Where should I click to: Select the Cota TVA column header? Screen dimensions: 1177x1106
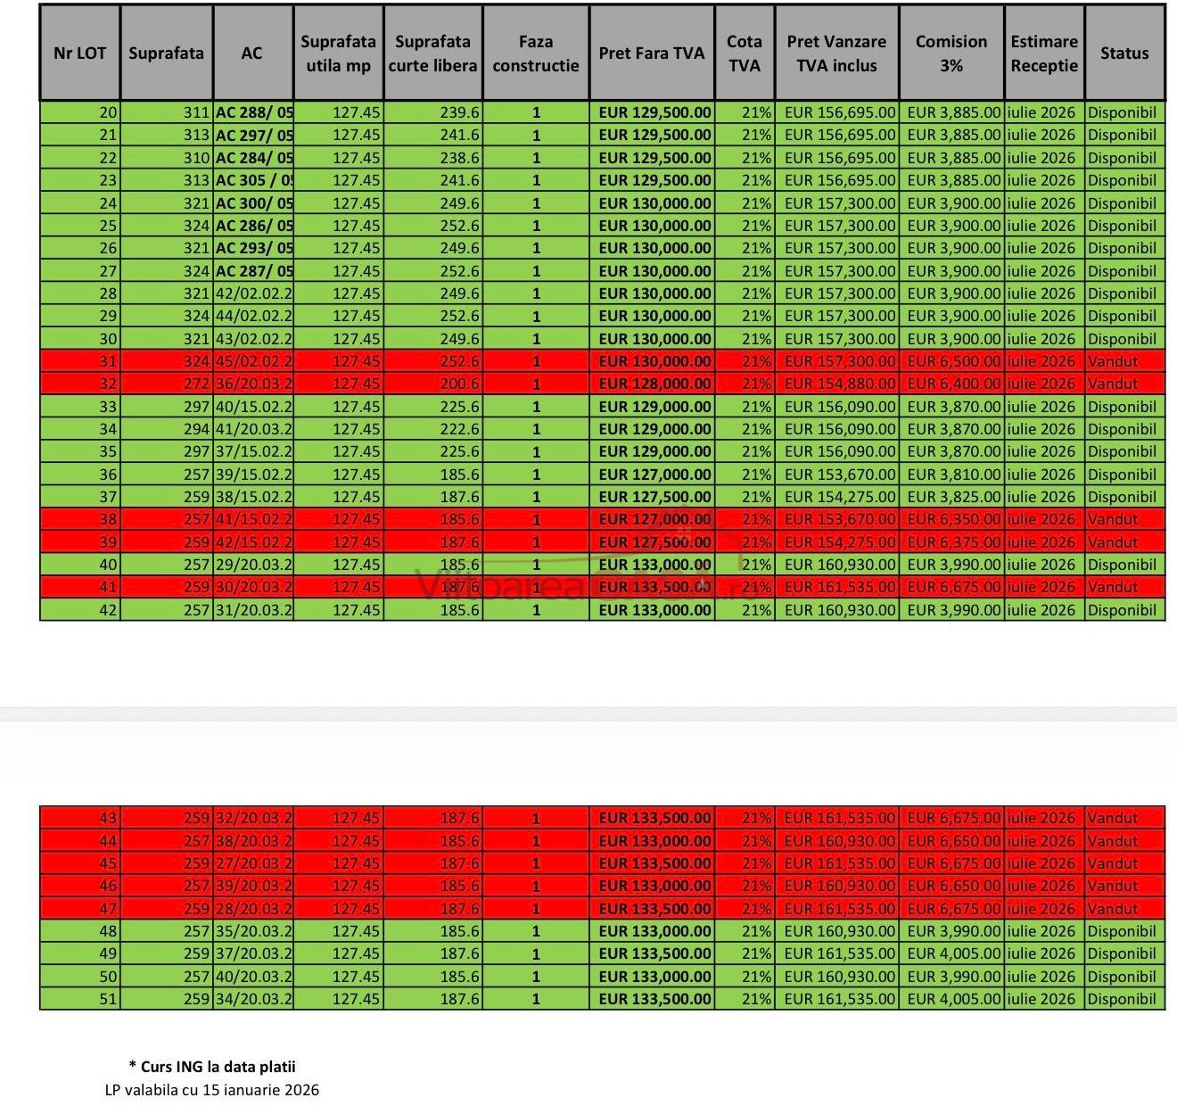(x=744, y=54)
